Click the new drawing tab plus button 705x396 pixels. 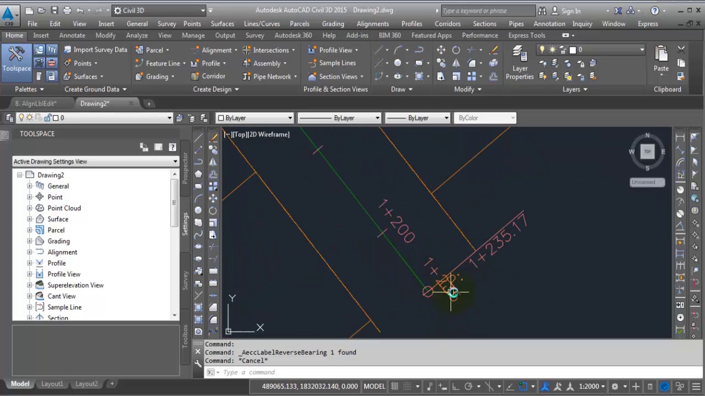149,103
